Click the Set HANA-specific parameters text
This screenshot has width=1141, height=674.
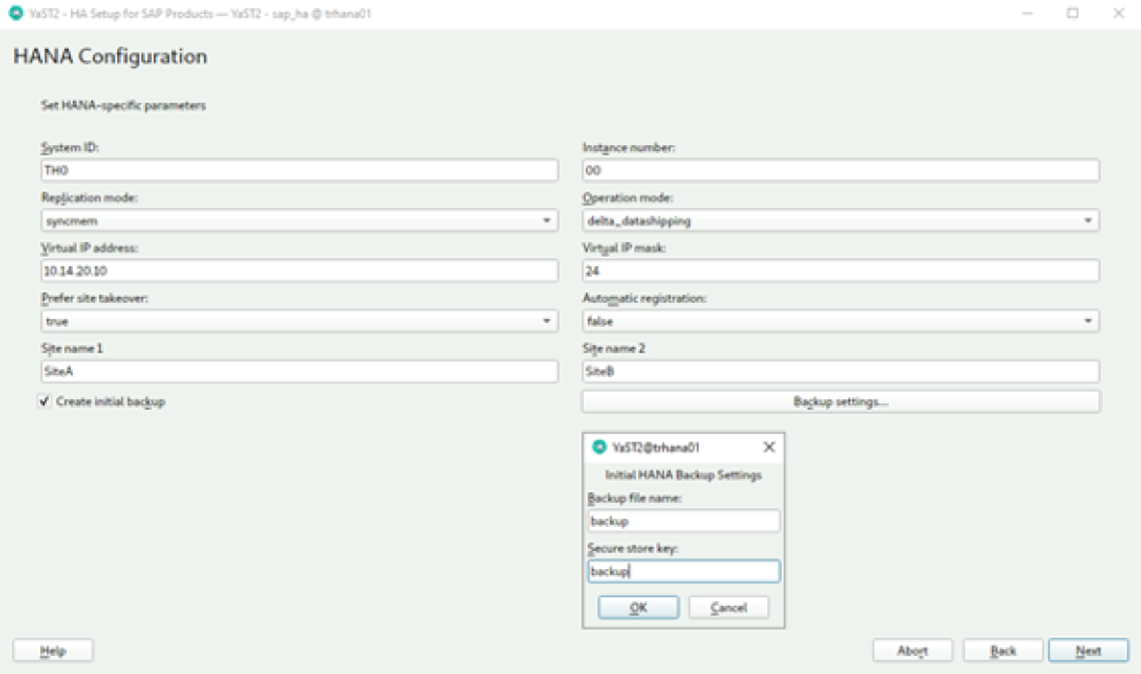[123, 105]
